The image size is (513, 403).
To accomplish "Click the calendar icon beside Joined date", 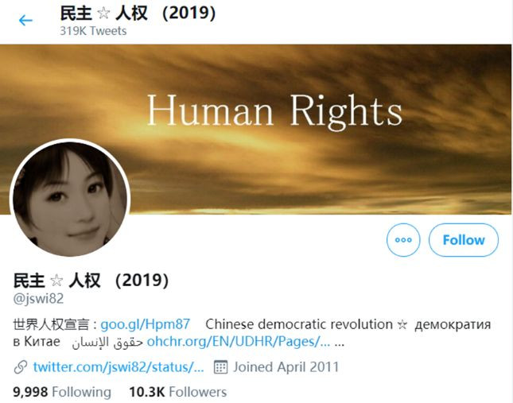I will [220, 366].
